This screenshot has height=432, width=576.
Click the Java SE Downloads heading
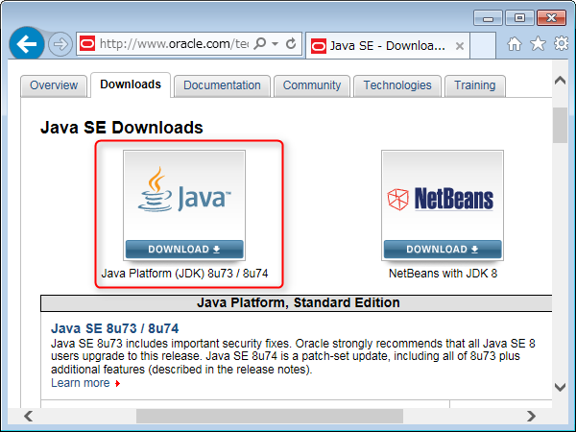(x=122, y=128)
